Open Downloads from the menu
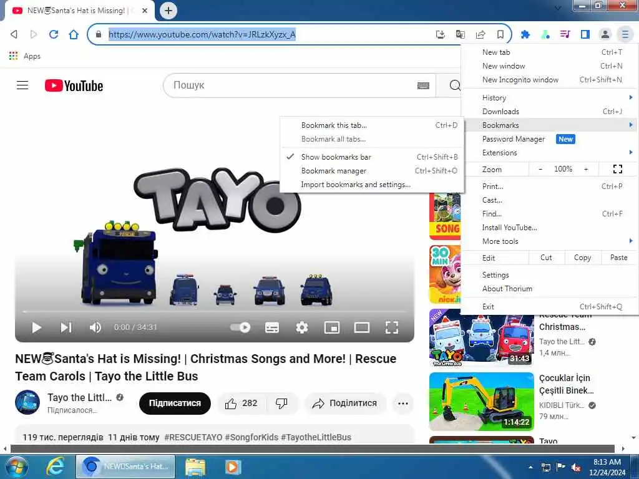This screenshot has height=479, width=639. [550, 112]
